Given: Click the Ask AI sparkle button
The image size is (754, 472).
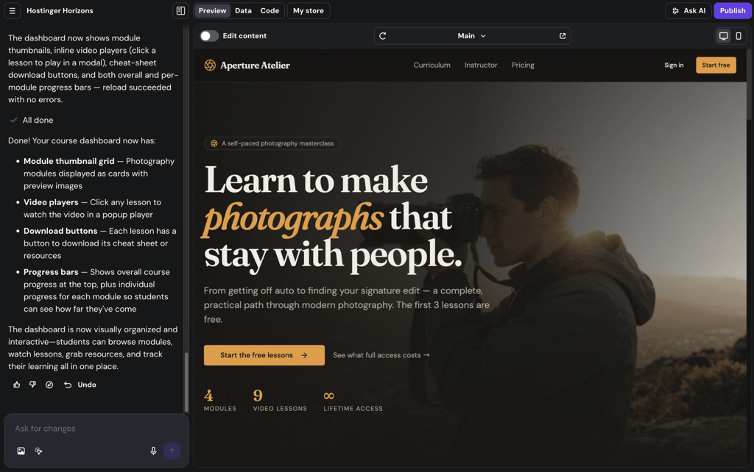Looking at the screenshot, I should 688,10.
